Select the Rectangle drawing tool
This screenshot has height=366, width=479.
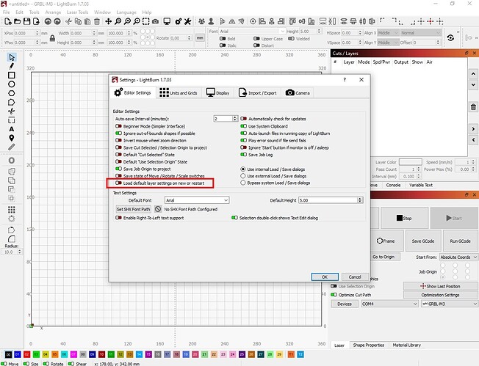(12, 75)
